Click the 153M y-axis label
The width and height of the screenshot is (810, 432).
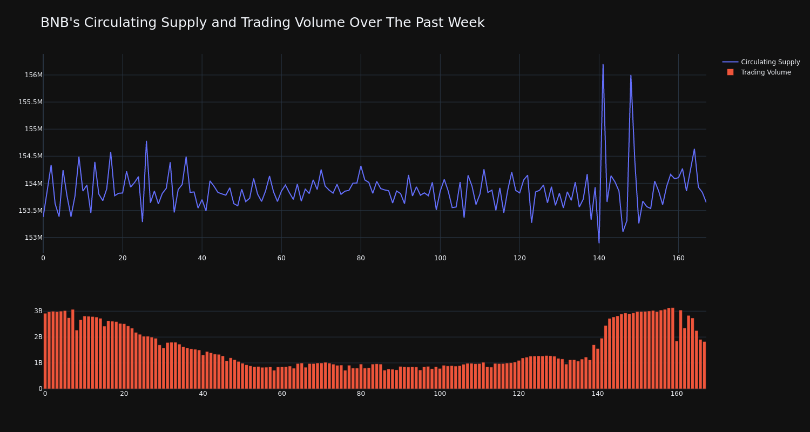pos(33,237)
